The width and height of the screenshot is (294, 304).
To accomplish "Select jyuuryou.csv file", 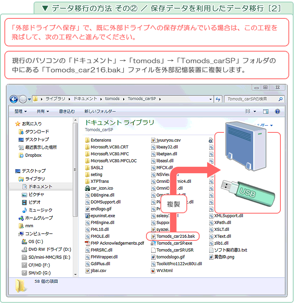I will click(x=166, y=140).
